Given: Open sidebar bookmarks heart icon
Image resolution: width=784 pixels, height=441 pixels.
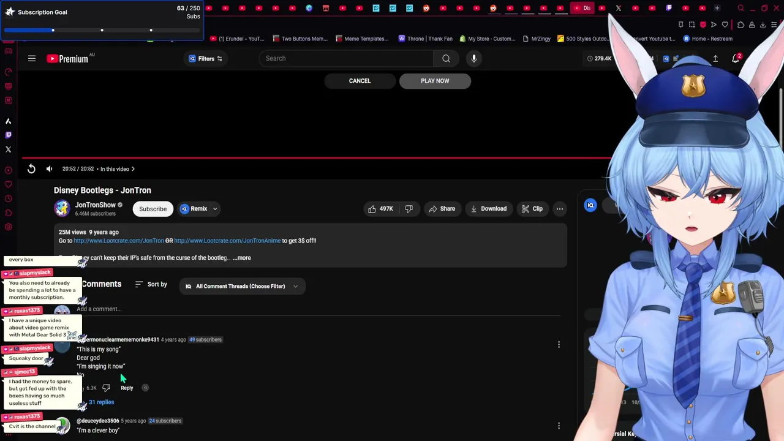Looking at the screenshot, I should pos(8,184).
